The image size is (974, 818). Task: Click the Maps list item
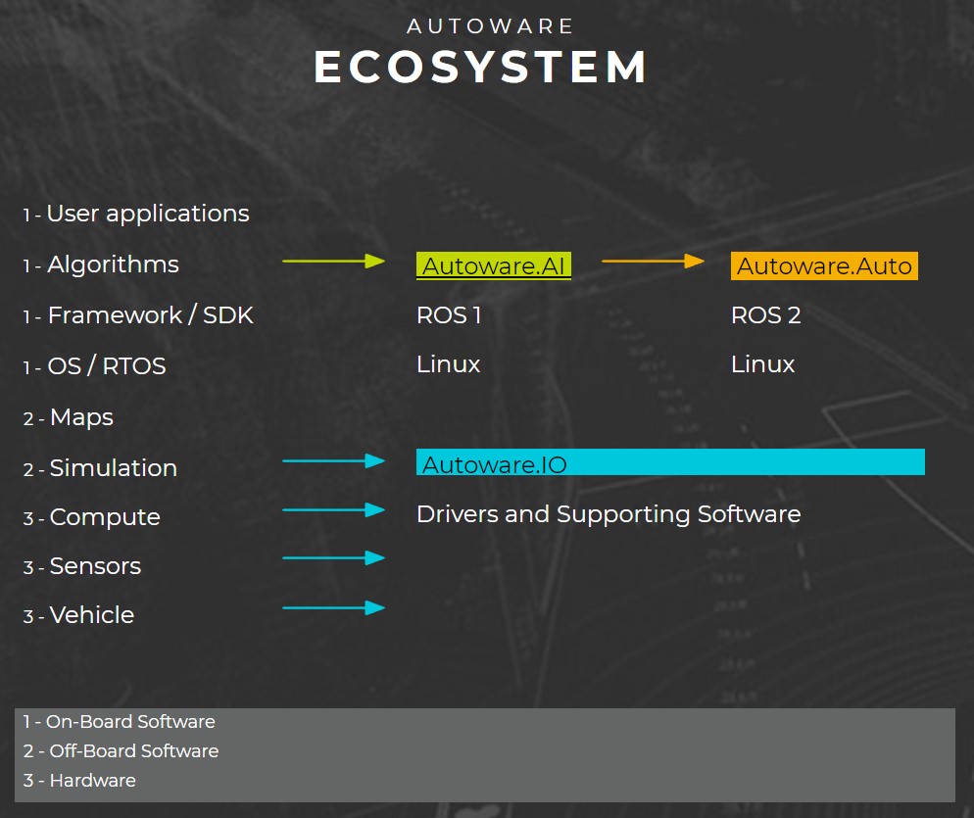[81, 417]
